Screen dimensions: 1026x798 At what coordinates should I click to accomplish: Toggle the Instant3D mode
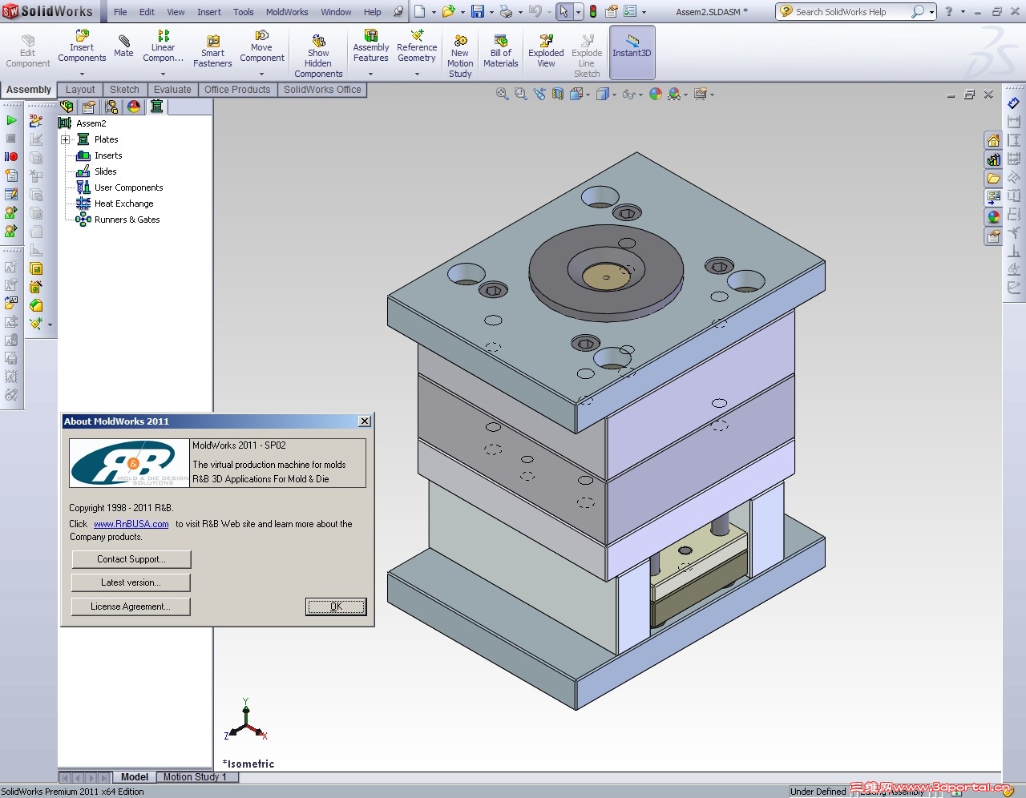point(632,51)
